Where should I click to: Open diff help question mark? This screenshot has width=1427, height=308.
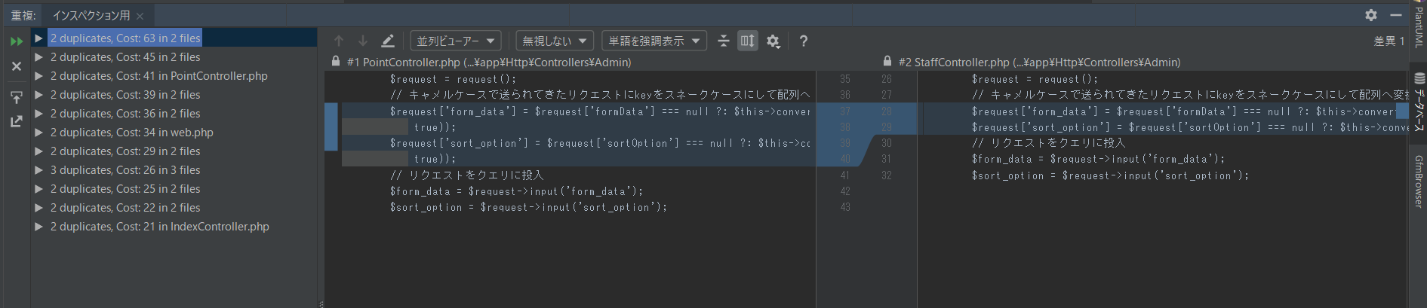click(x=804, y=41)
